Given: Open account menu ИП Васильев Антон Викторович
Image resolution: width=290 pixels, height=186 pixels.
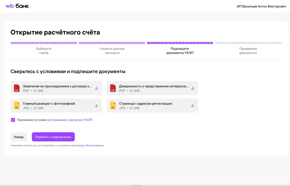Looking at the screenshot, I should [x=260, y=6].
